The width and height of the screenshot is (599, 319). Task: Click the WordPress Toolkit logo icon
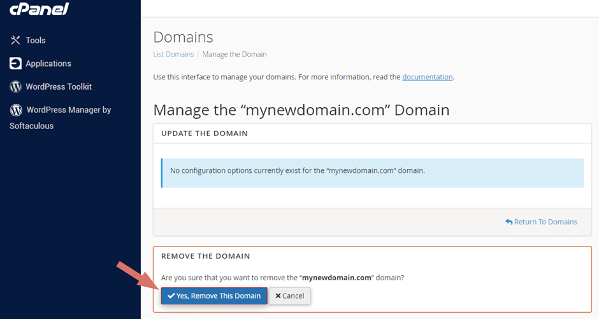tap(16, 86)
